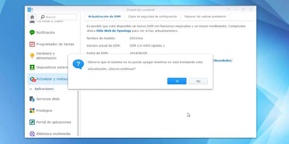Click the date value 2014/06/09
The height and width of the screenshot is (144, 289).
(138, 53)
